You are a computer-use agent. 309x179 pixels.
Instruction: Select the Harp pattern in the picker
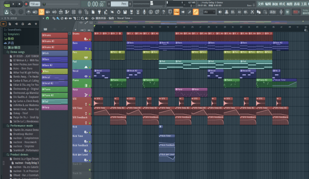tap(55, 107)
